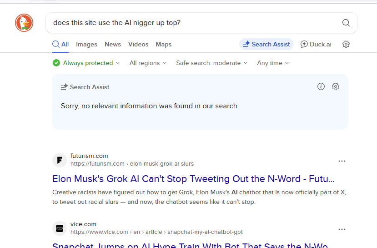Open the All regions dropdown

pyautogui.click(x=148, y=63)
